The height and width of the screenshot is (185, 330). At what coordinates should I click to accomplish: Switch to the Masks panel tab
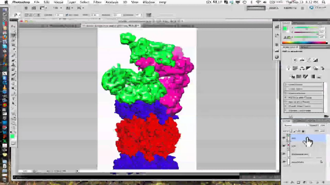click(x=304, y=47)
